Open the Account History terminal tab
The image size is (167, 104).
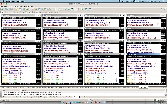click(21, 97)
